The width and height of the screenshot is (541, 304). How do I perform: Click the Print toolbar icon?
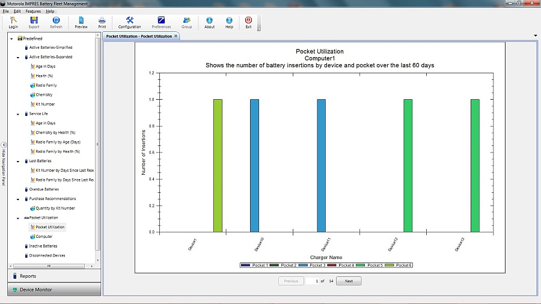pos(102,23)
